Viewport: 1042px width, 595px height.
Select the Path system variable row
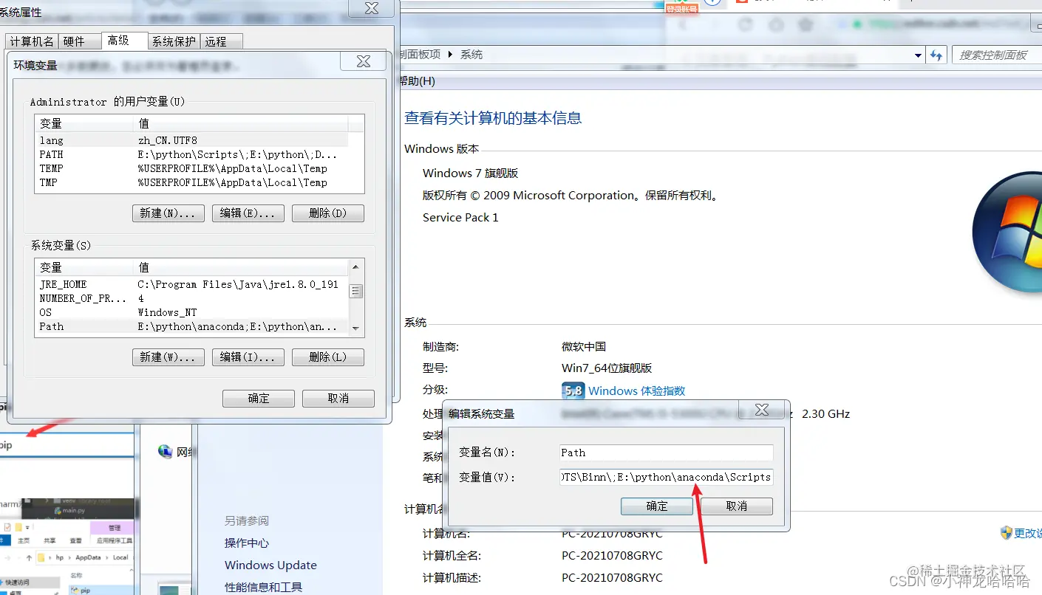tap(192, 326)
